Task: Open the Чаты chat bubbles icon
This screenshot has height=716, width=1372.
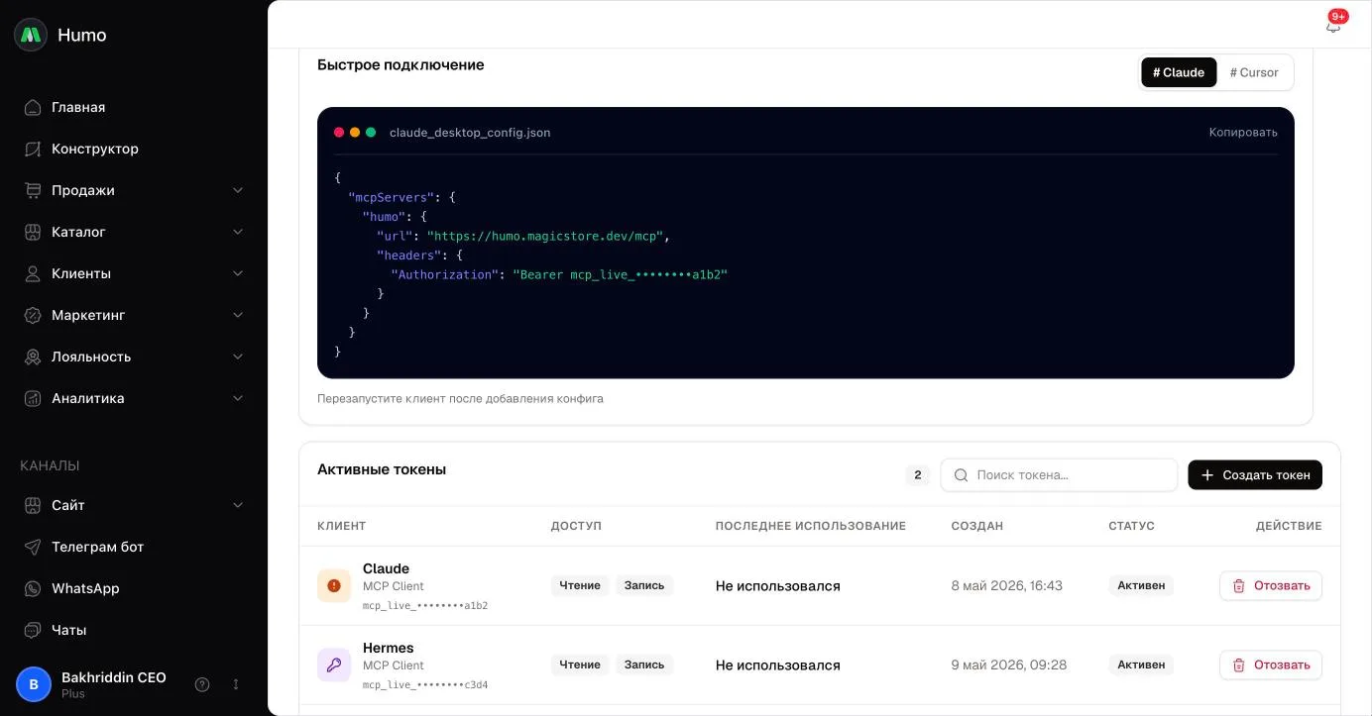Action: coord(33,630)
